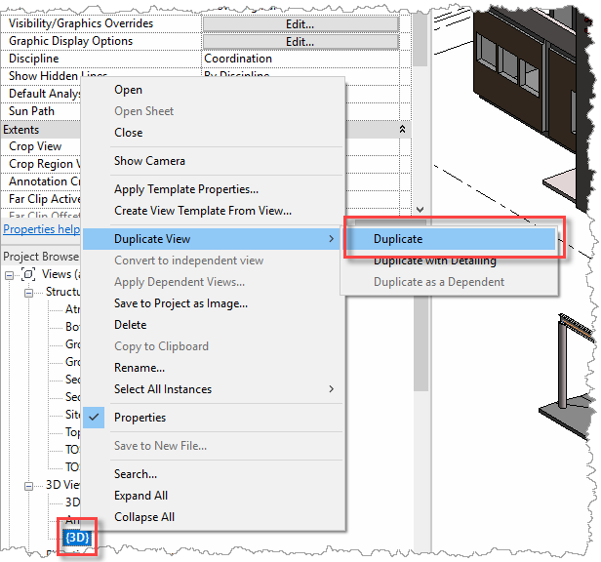Open the Duplicate View submenu
Screen dimensions: 601x562
pos(212,239)
